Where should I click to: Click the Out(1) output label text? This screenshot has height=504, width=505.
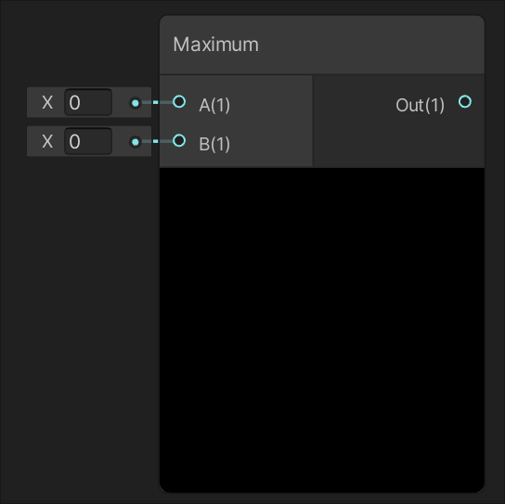click(x=420, y=105)
